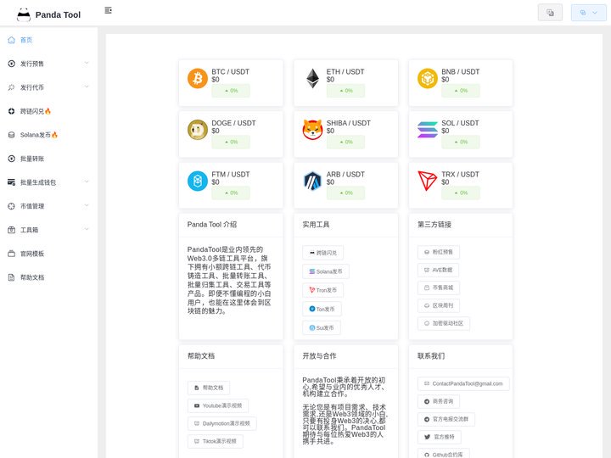Expand the 发行预售 sidebar submenu
Screen dimensions: 611x458
(x=48, y=64)
